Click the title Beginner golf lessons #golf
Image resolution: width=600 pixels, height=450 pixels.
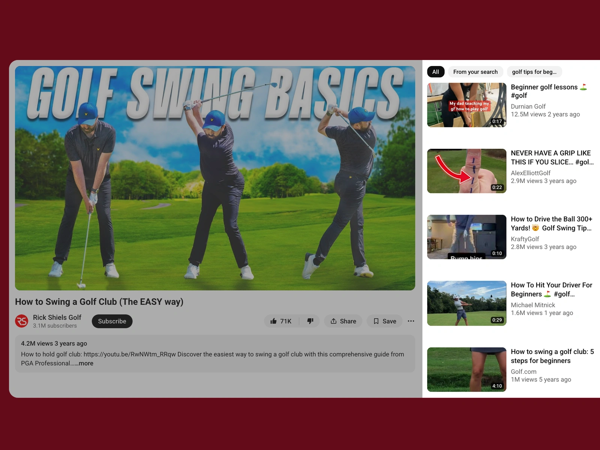tap(549, 91)
